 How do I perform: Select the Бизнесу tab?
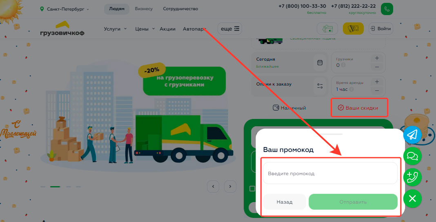point(144,9)
